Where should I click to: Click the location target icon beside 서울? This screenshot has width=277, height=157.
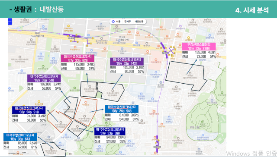(x=113, y=22)
